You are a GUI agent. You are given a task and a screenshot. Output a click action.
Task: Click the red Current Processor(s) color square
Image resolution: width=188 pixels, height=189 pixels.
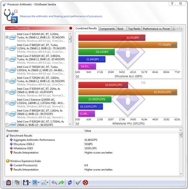pos(71,28)
